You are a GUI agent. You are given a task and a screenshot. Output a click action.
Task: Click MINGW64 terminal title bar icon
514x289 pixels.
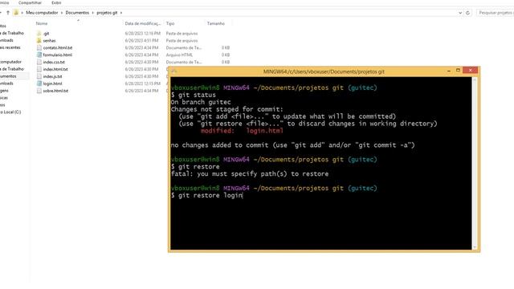173,71
